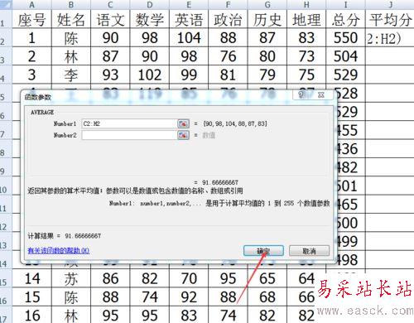
Task: Click the English score 104 cell
Action: point(189,37)
